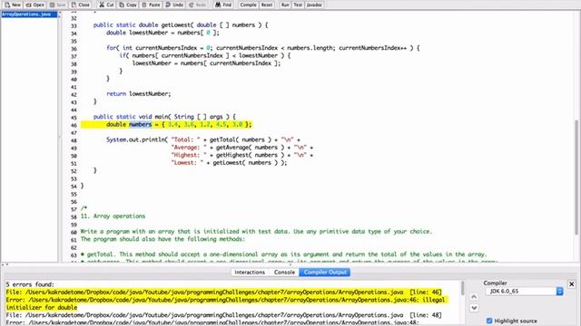Image resolution: width=581 pixels, height=326 pixels.
Task: Click the Compile button
Action: [248, 5]
